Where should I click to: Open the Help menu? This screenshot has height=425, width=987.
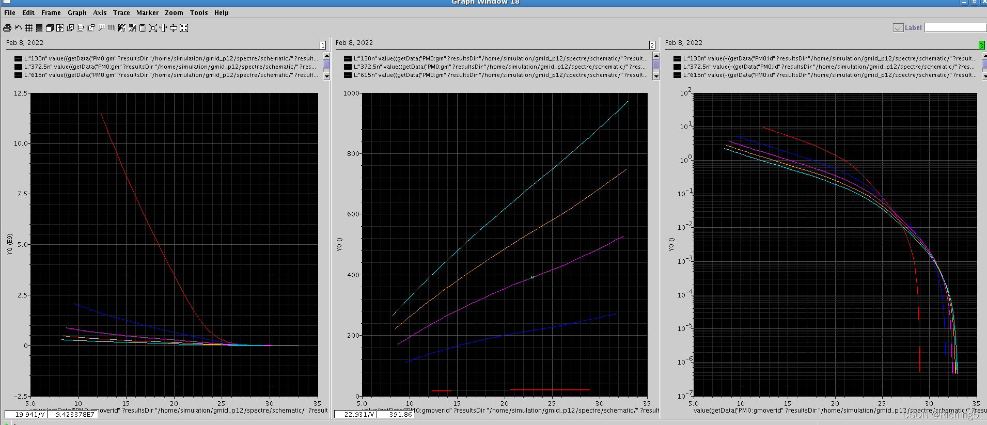222,13
